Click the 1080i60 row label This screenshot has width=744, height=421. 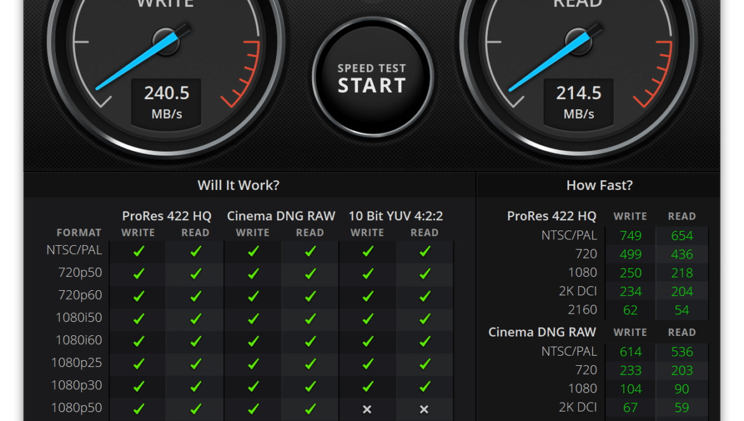79,340
